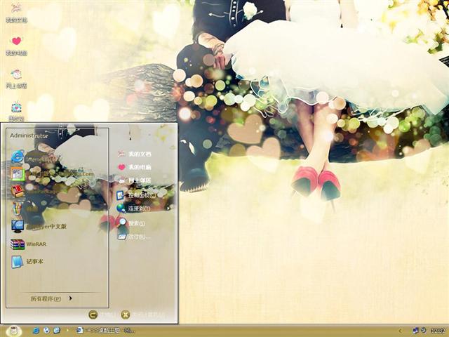Open the Network Neighborhood desktop icon

click(16, 79)
